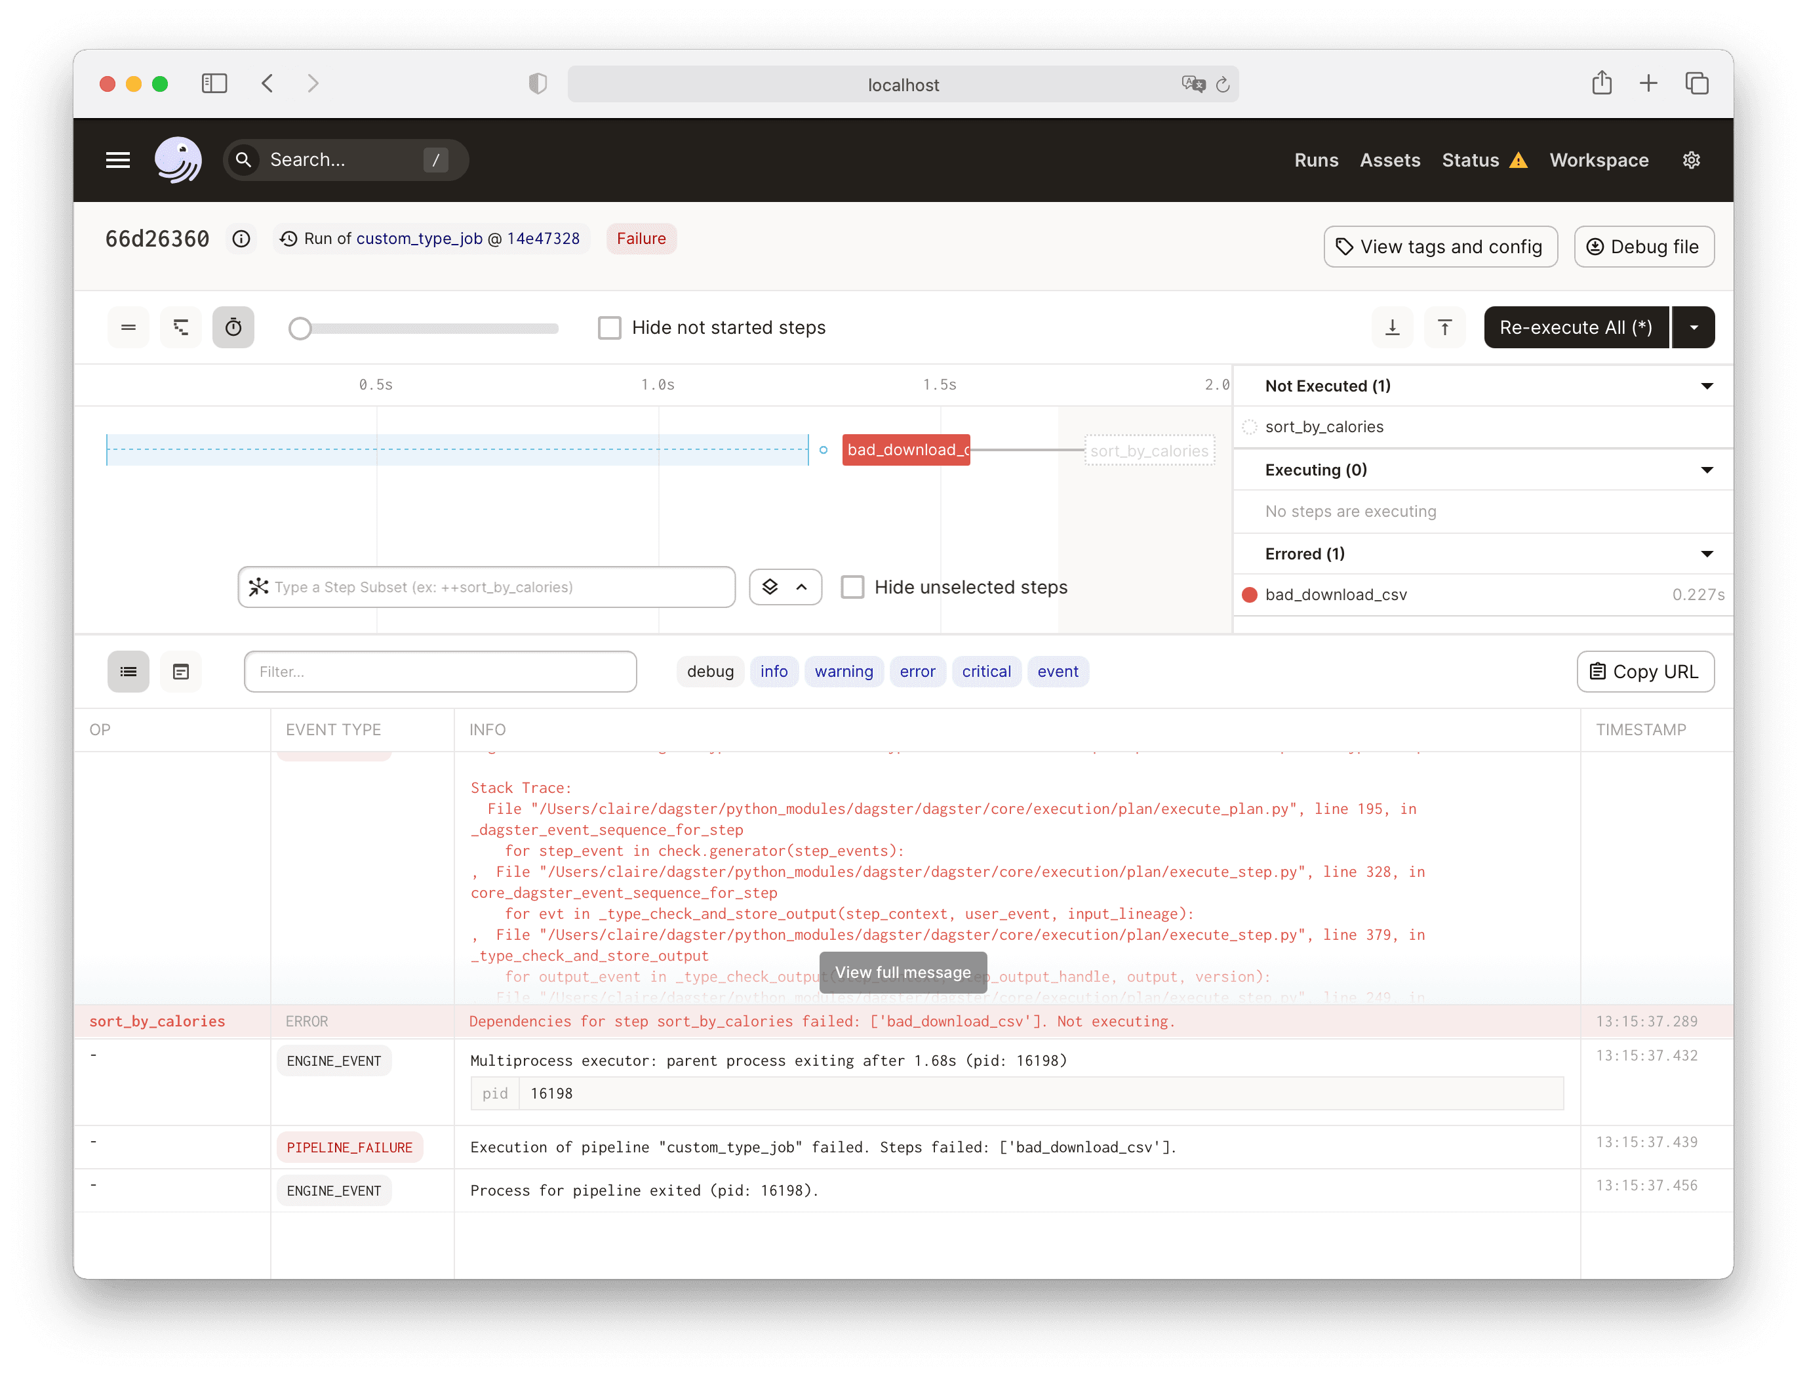1807x1376 pixels.
Task: Click the gantt zoom slider handle
Action: tap(300, 329)
